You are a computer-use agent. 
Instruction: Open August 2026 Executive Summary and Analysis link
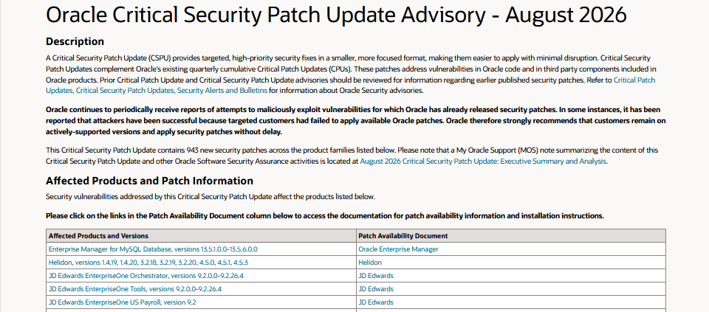click(x=482, y=161)
